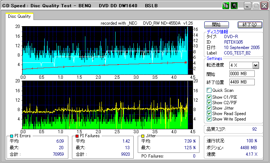Click the start position 0000 MB field

(x=242, y=74)
